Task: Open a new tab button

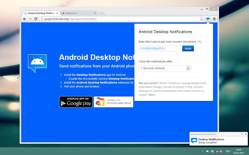Action: tap(102, 13)
